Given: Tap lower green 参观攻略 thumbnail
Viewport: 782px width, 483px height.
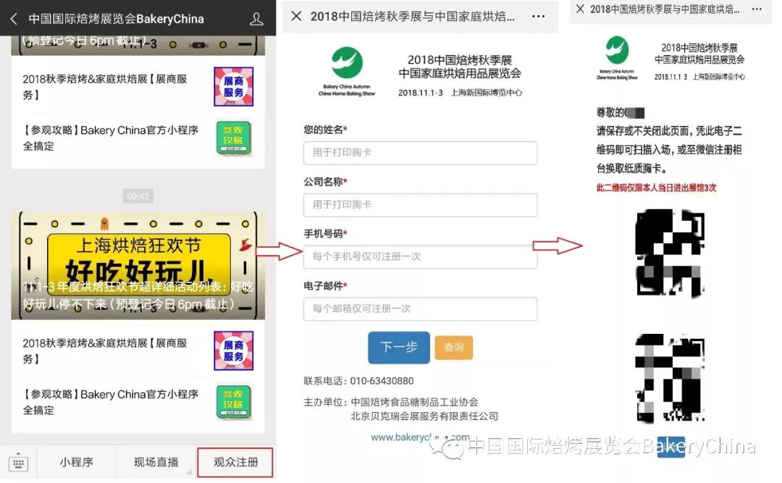Looking at the screenshot, I should click(233, 402).
